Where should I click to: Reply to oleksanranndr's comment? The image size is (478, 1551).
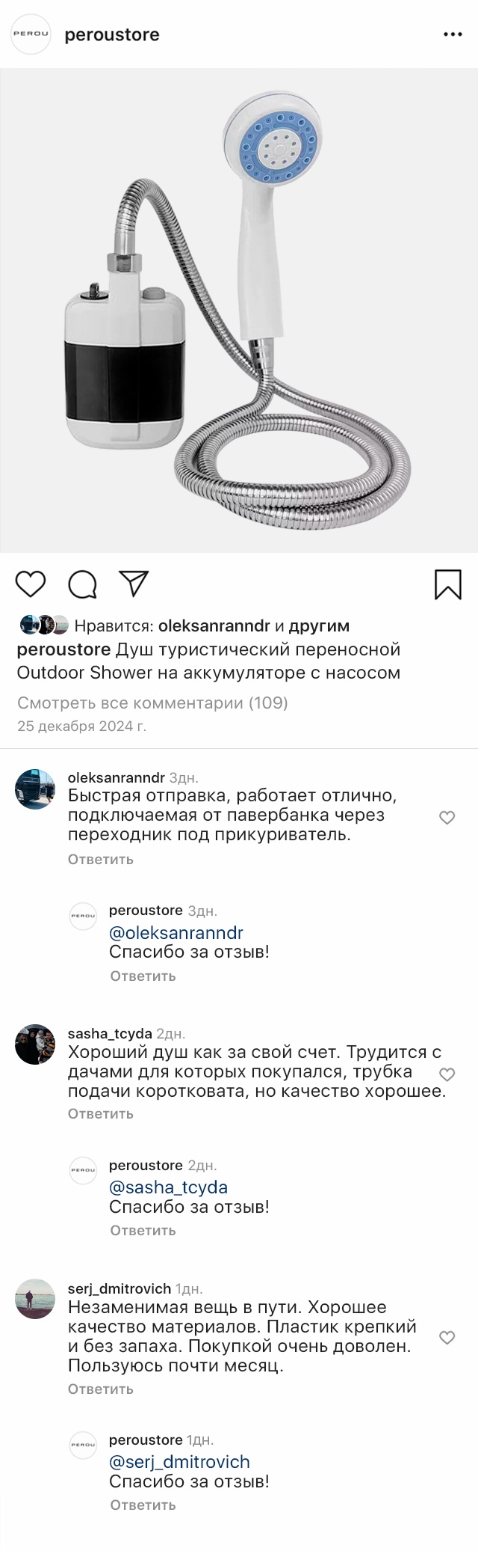(100, 859)
